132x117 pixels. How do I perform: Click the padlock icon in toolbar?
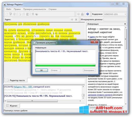(82, 14)
